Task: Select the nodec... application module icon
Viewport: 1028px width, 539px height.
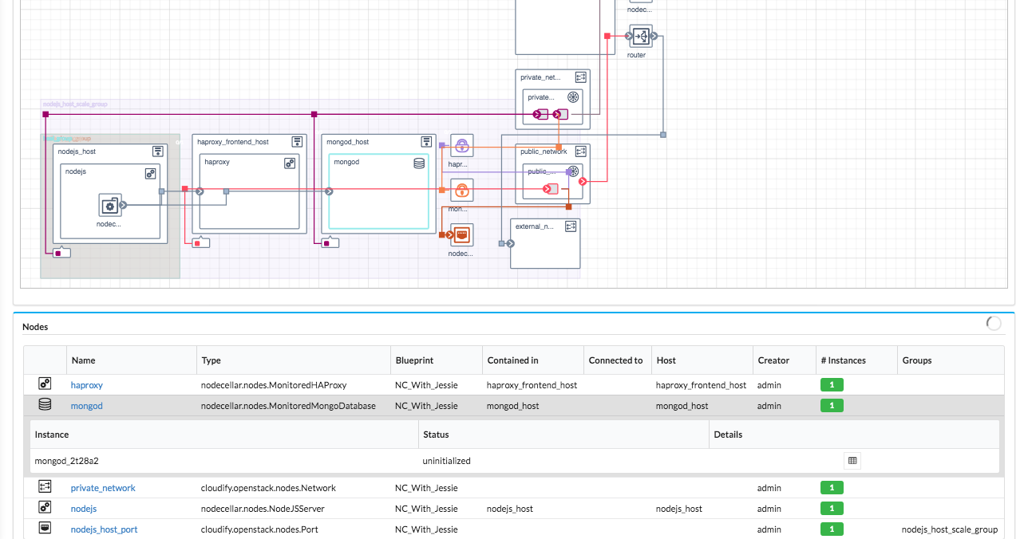Action: coord(109,205)
